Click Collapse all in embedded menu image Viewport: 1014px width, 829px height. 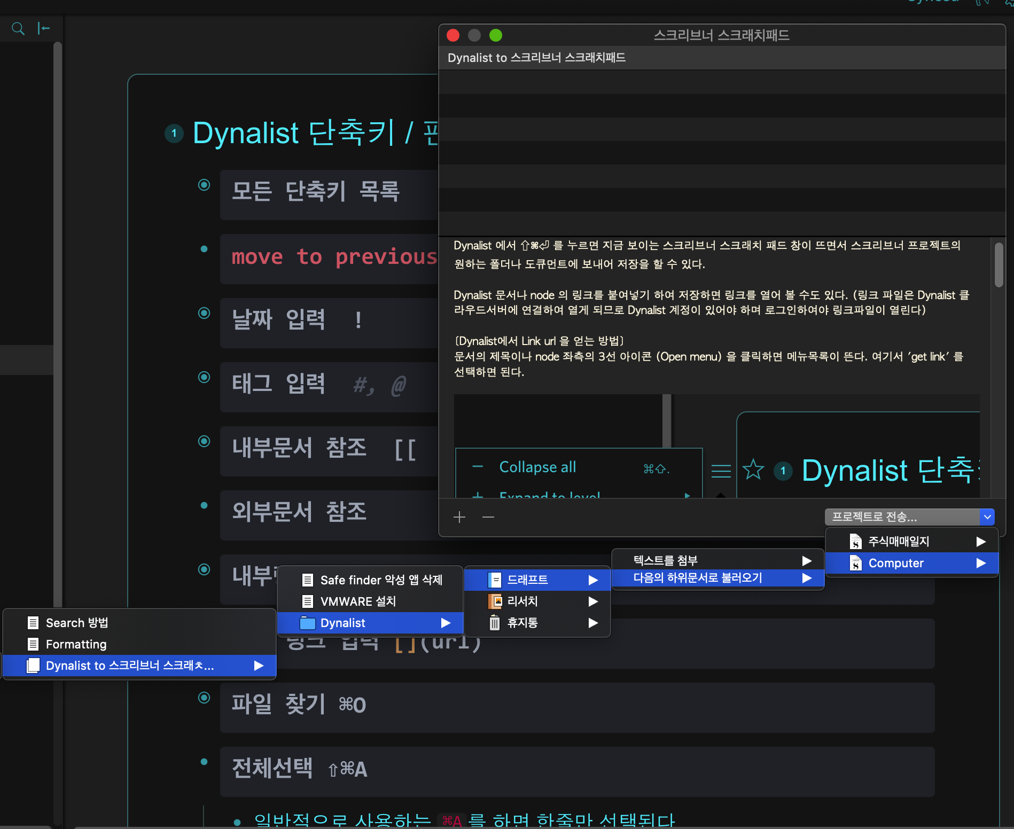537,467
